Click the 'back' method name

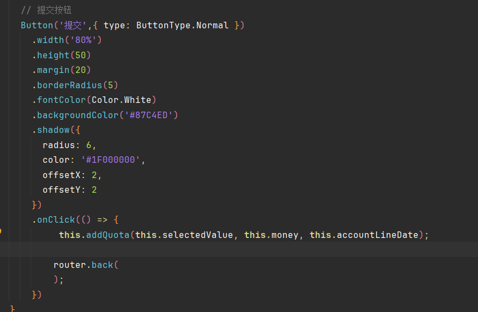pyautogui.click(x=102, y=265)
